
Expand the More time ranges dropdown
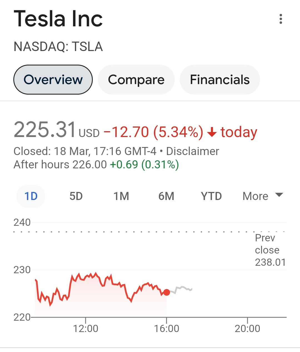(x=256, y=196)
